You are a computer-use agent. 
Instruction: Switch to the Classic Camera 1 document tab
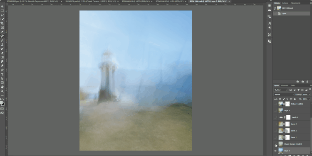[91, 1]
